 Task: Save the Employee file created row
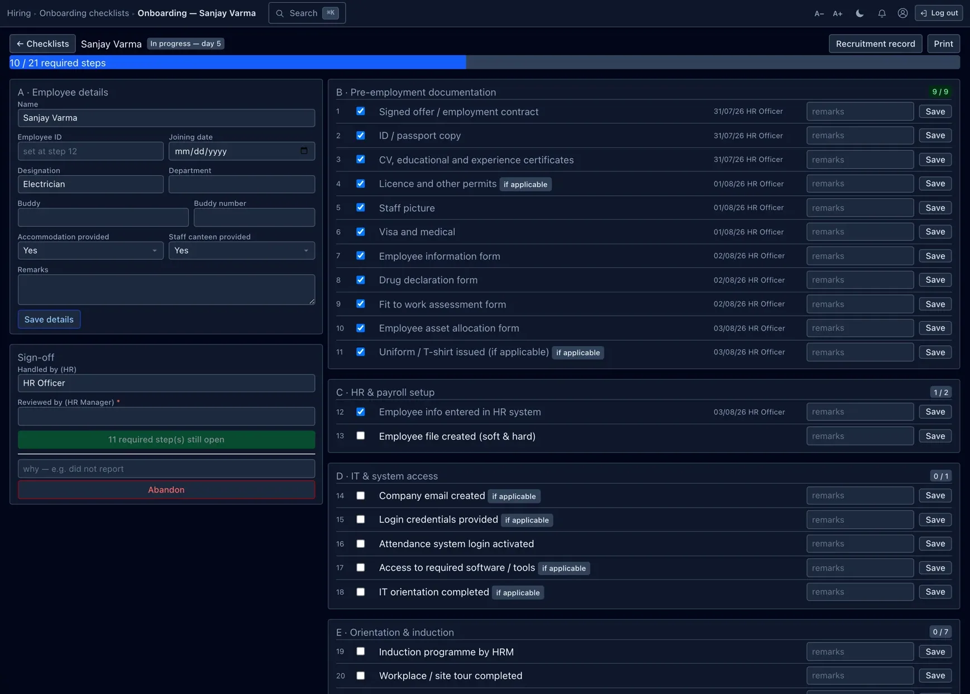[x=935, y=436]
